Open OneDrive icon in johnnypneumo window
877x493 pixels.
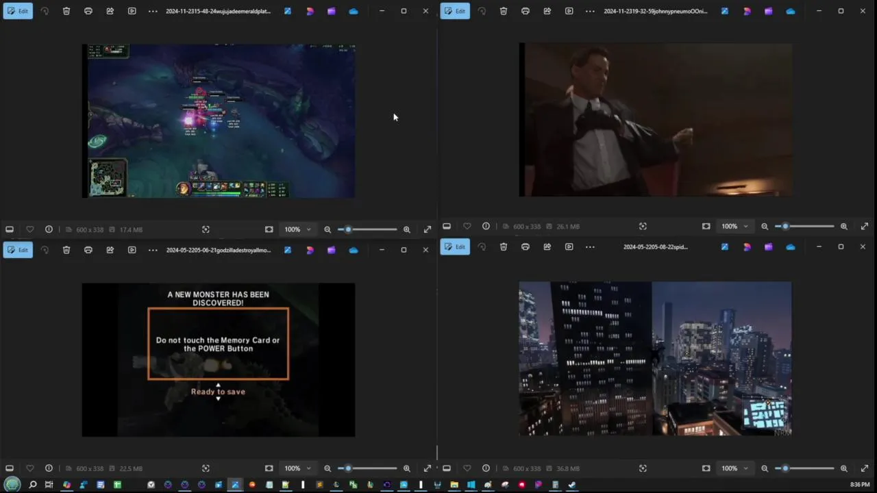pos(791,11)
